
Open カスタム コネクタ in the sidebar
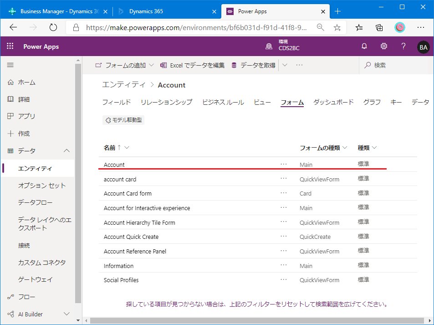coord(42,263)
